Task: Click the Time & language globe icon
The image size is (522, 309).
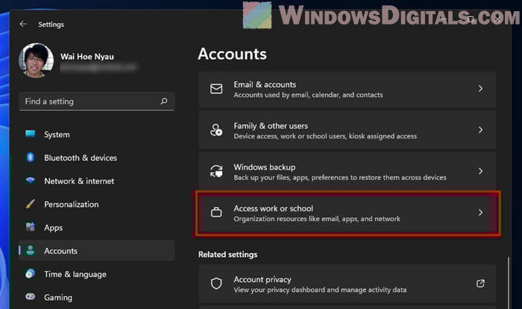Action: point(31,273)
